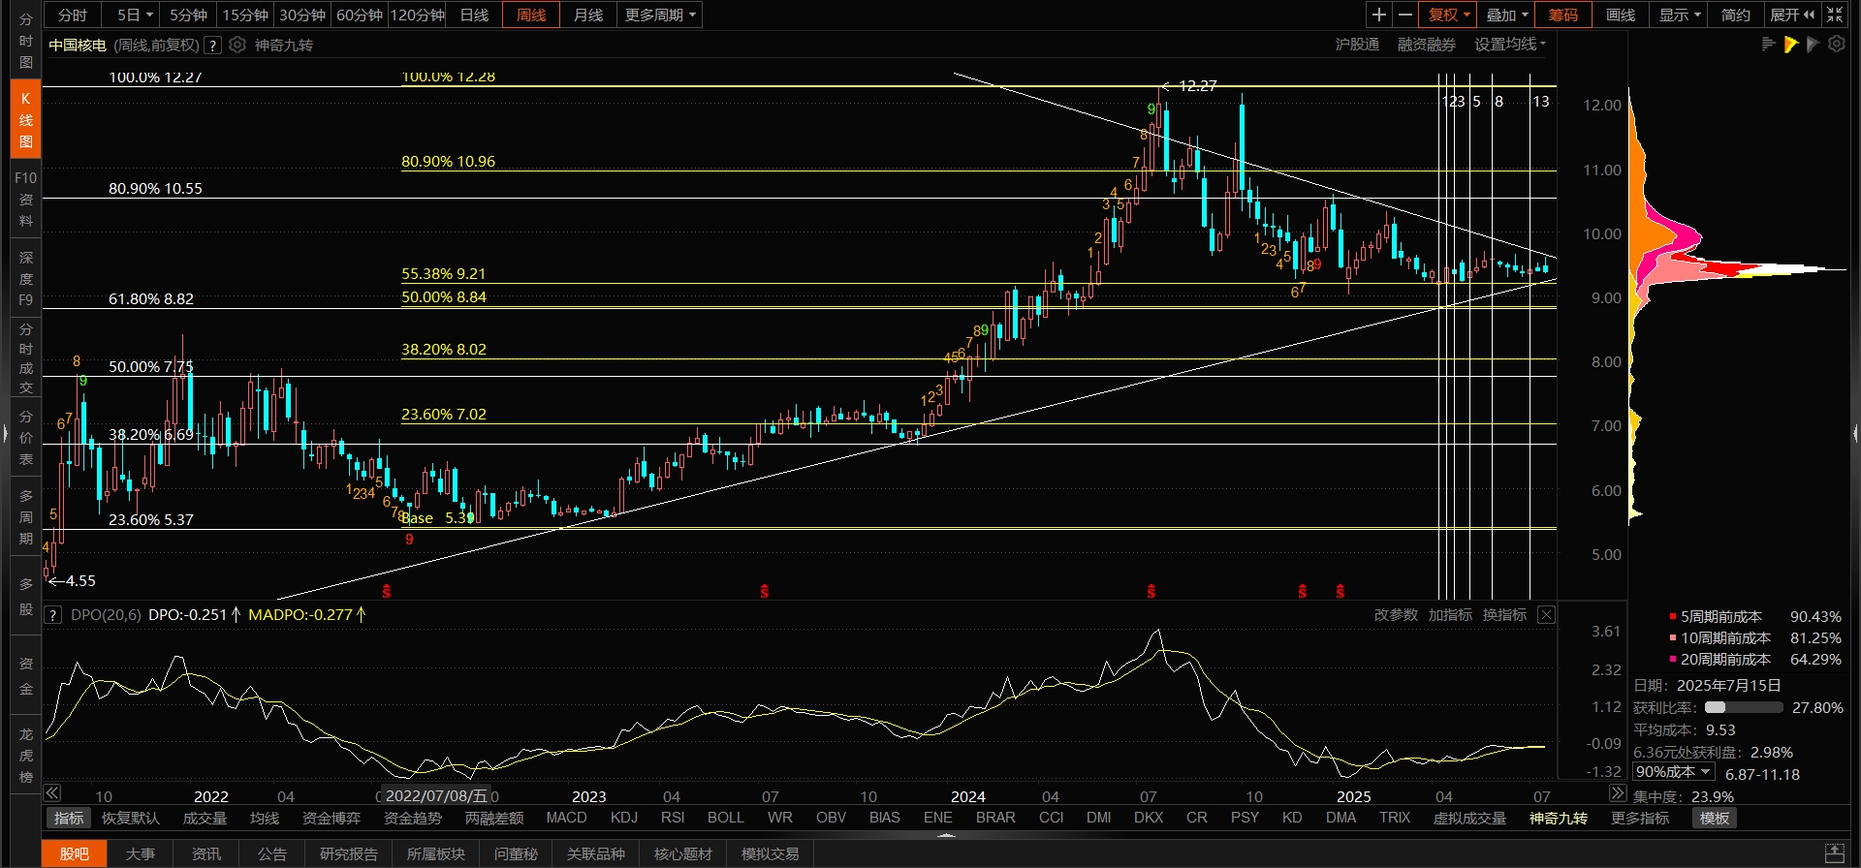Open the 复权 dropdown
1861x868 pixels.
coord(1448,15)
